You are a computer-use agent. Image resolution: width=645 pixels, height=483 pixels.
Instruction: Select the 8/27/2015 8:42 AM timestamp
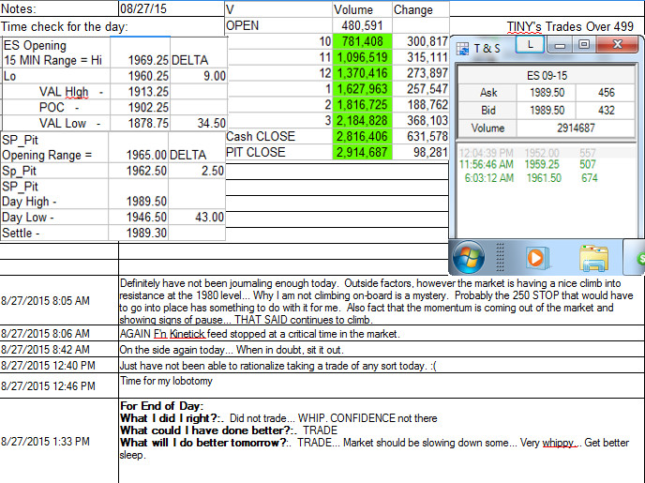tap(45, 350)
